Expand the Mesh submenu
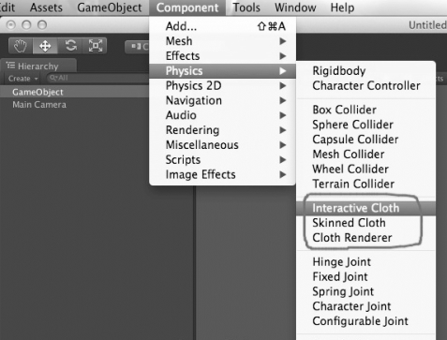This screenshot has height=340, width=447. 222,41
